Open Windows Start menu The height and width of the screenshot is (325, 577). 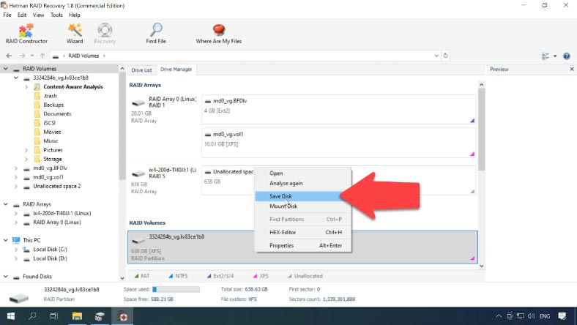click(x=11, y=315)
